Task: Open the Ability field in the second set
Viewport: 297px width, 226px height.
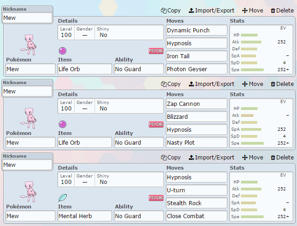Action: 139,142
